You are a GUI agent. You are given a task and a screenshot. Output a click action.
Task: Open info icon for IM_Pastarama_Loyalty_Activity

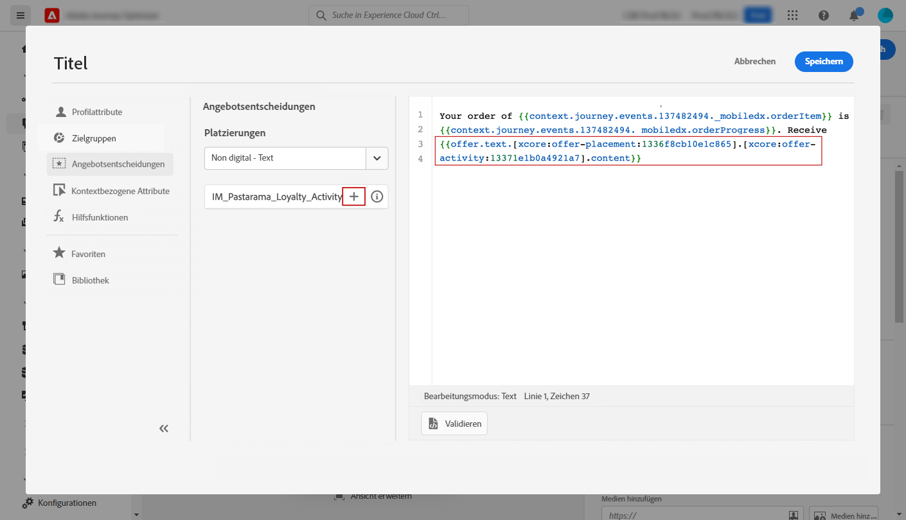[x=377, y=197]
